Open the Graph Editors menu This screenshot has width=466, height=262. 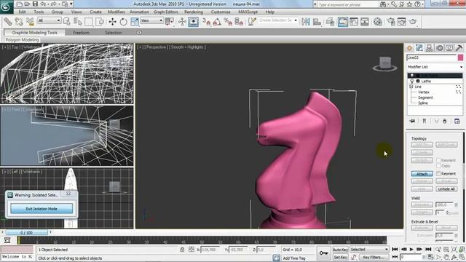(165, 12)
